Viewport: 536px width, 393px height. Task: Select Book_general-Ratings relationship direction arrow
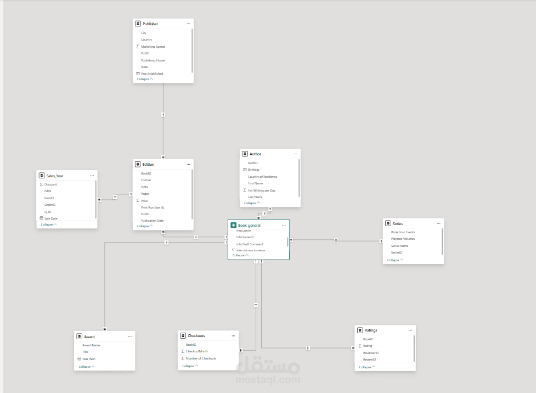(308, 348)
